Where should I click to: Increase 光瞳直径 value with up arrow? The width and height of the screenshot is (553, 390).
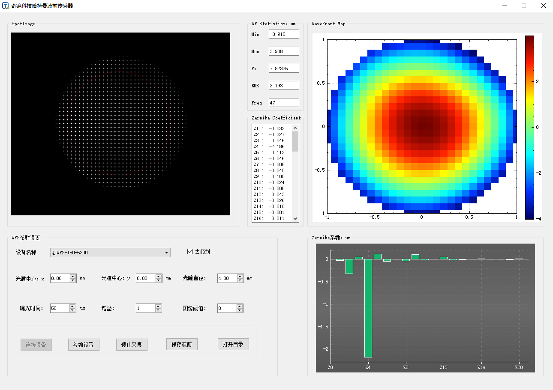(240, 276)
